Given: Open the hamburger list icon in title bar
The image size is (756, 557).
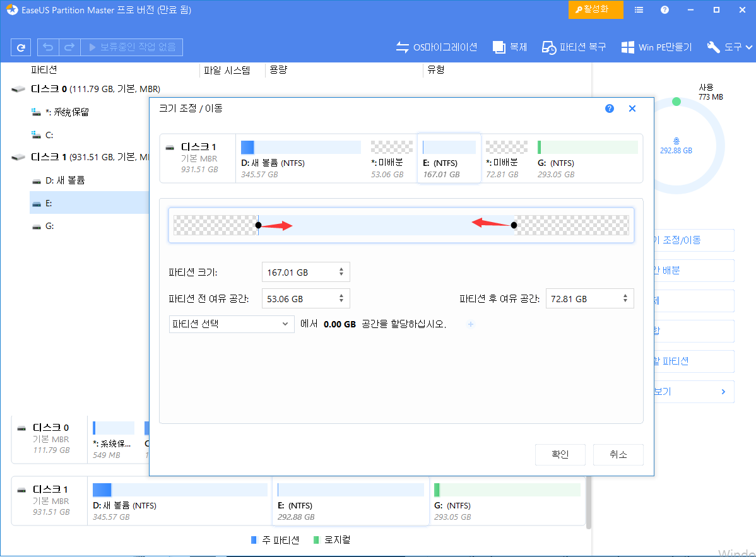Looking at the screenshot, I should pos(639,9).
